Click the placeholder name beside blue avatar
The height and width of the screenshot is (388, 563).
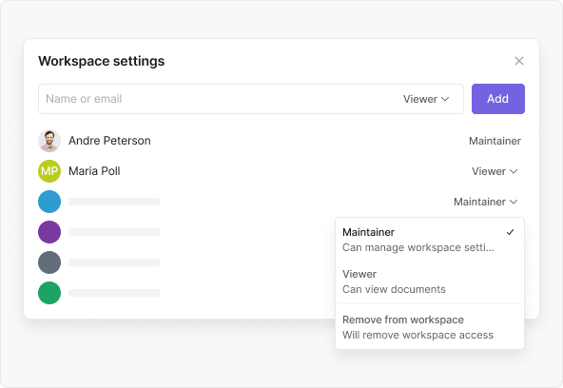pyautogui.click(x=114, y=202)
